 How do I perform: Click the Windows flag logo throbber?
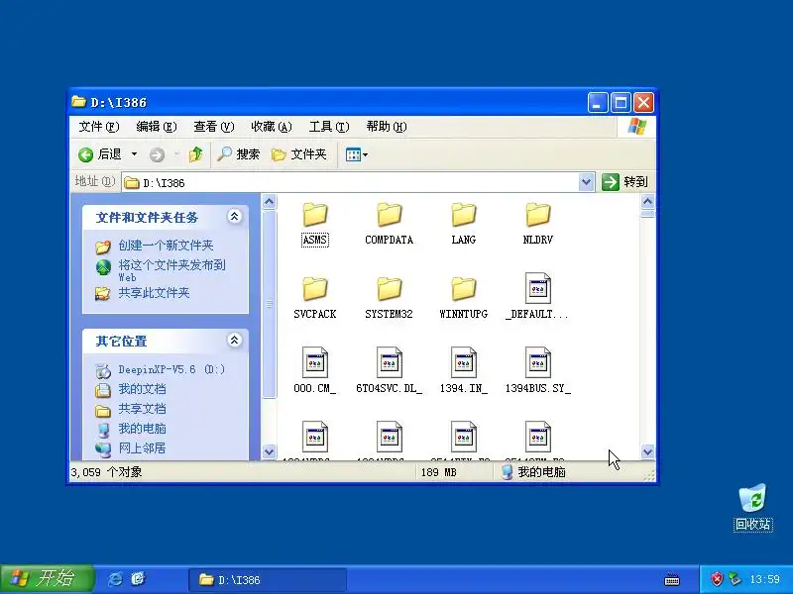click(x=636, y=127)
